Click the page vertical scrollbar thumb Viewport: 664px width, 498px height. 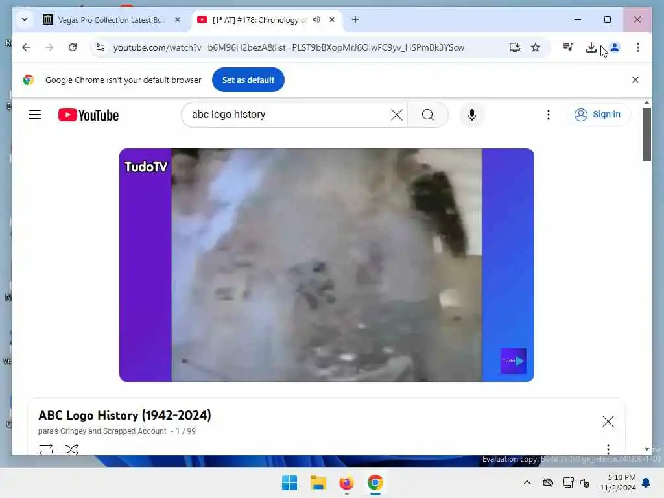click(x=646, y=134)
